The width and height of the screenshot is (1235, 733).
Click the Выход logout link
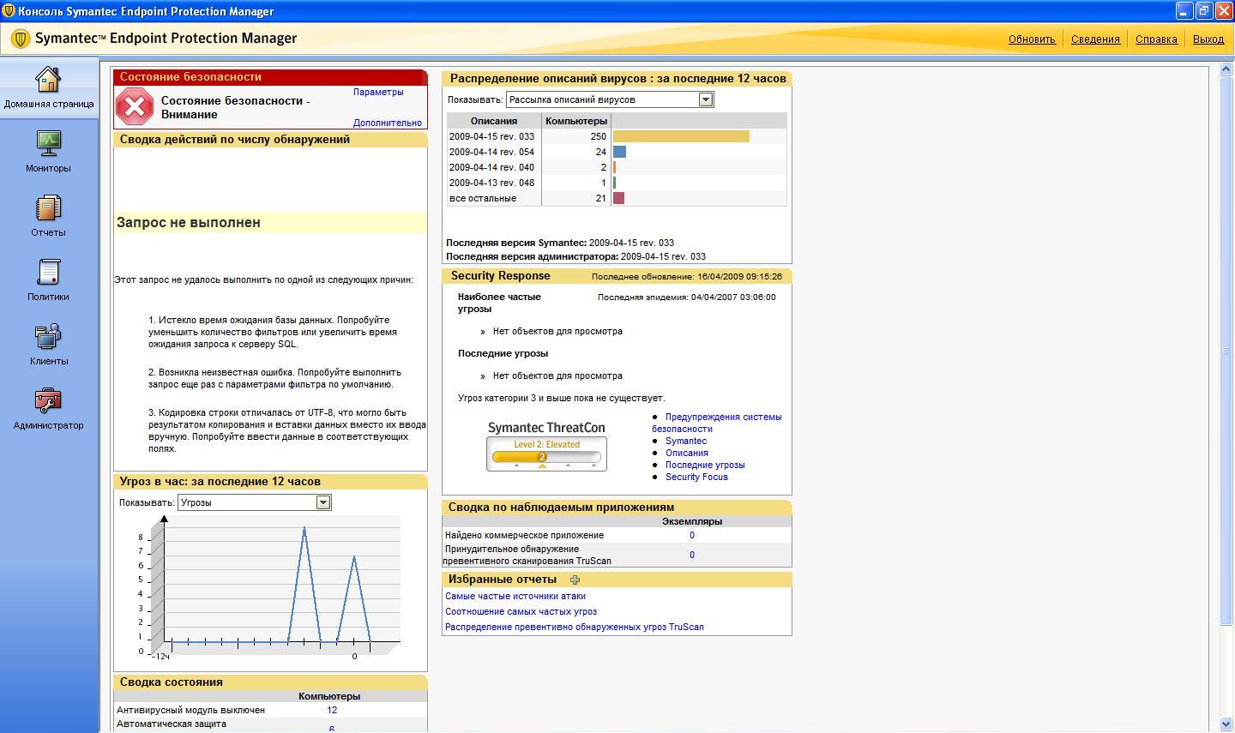click(1208, 39)
